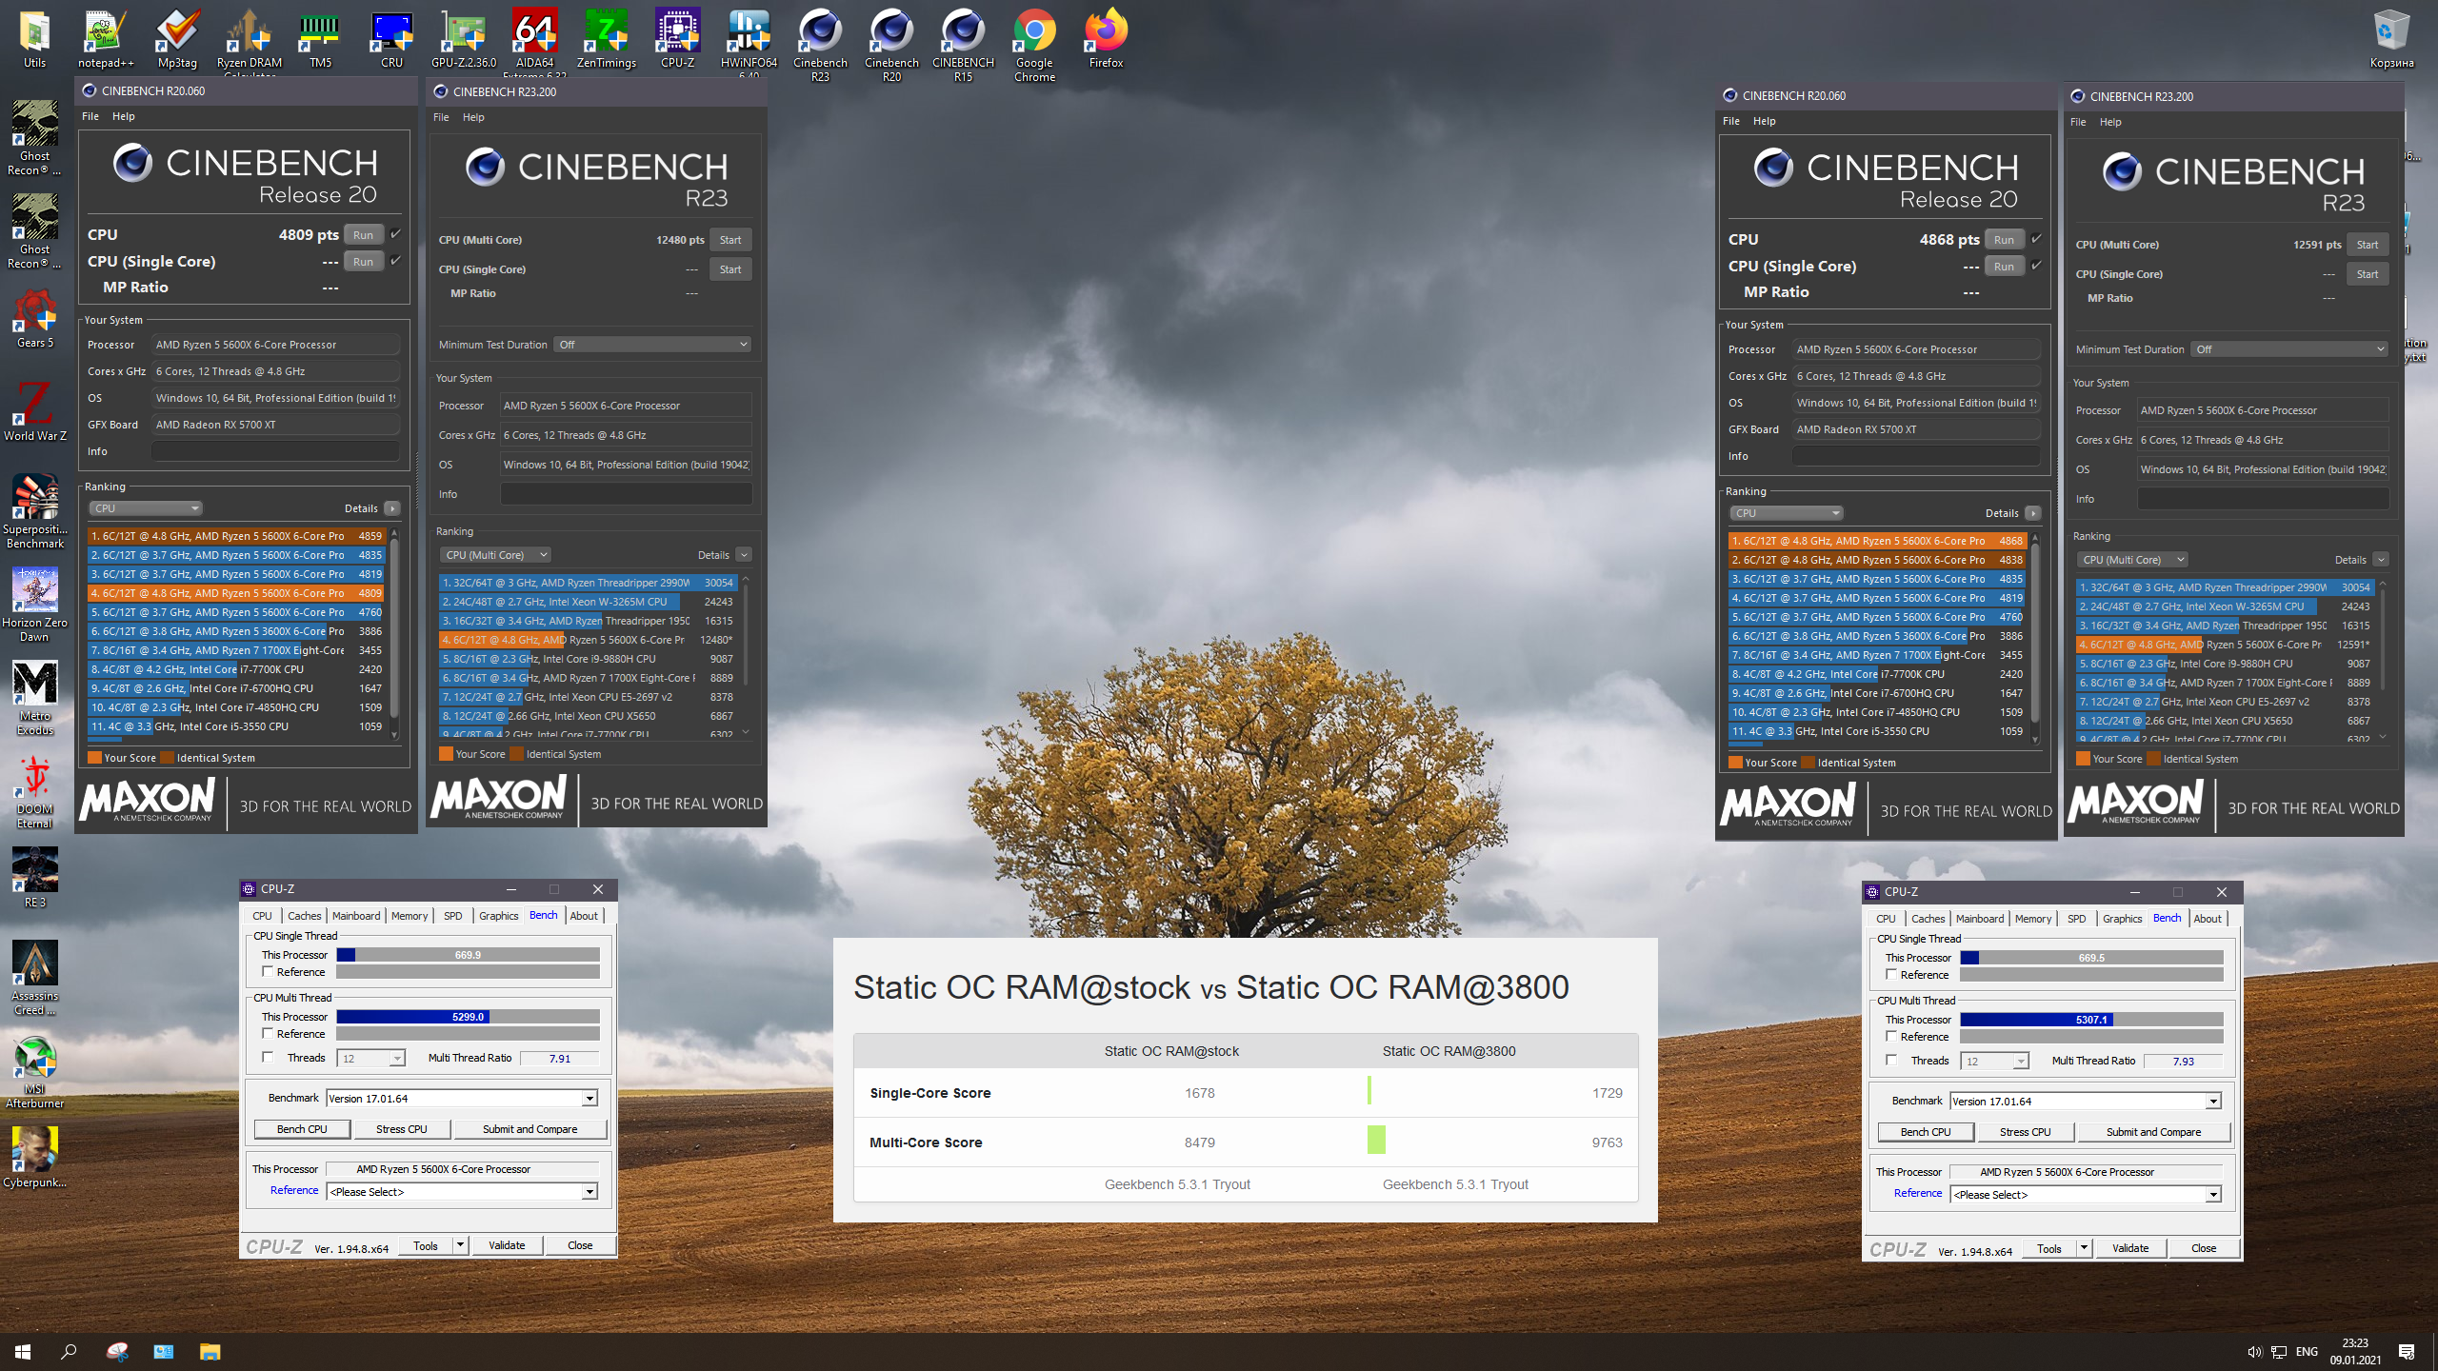Screen dimensions: 2438x1371
Task: Enable Reference checkbox under CPU Multi Thread, right CPU-Z
Action: coord(1891,1037)
